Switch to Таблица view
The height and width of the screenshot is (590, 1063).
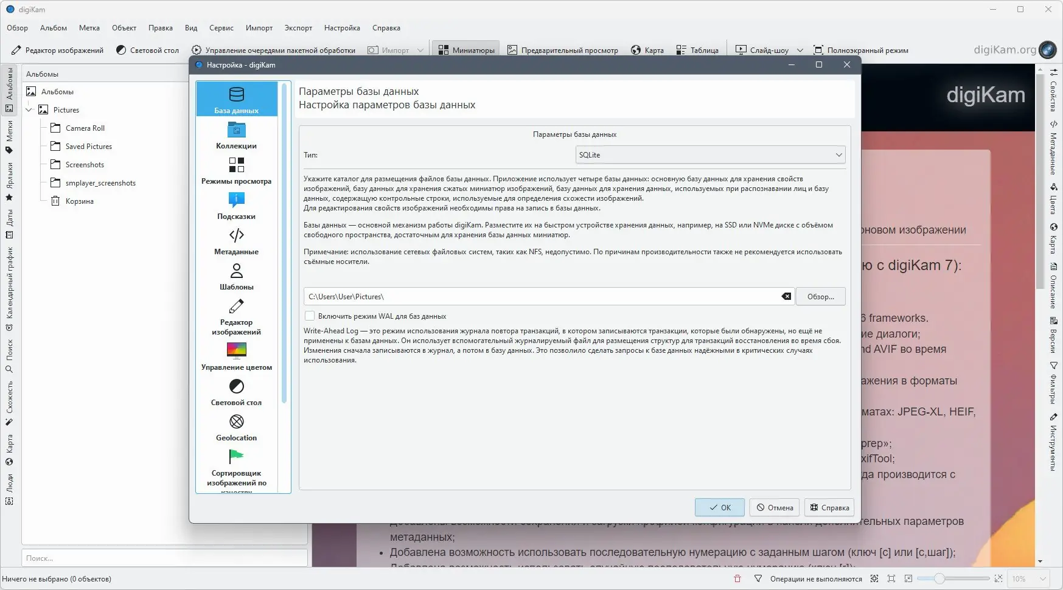tap(697, 50)
